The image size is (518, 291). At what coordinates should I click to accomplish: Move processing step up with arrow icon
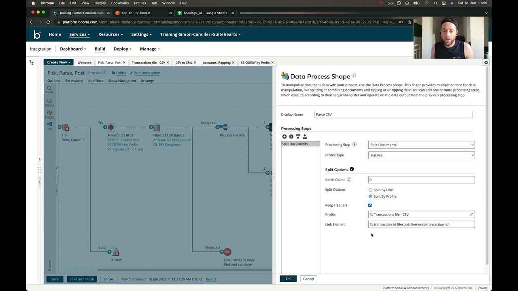tap(298, 137)
